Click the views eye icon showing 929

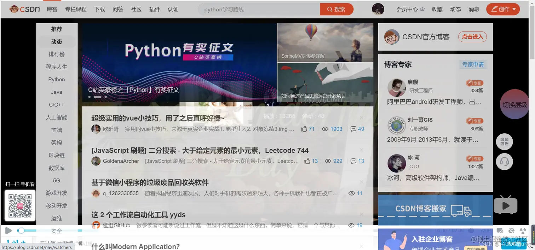[328, 161]
